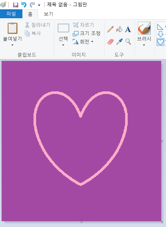Image resolution: width=166 pixels, height=227 pixels.
Task: Switch to the 보기 tab
Action: 49,14
